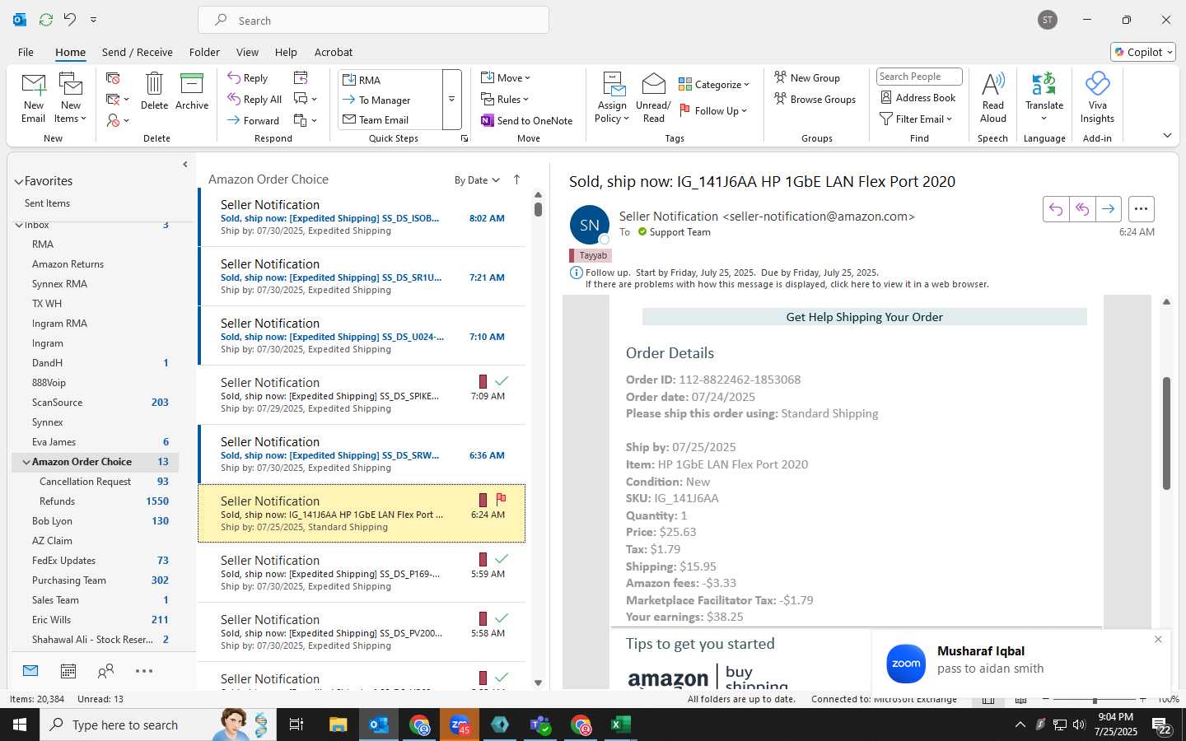This screenshot has height=741, width=1186.
Task: Choose the To Manager quick step
Action: 390,100
